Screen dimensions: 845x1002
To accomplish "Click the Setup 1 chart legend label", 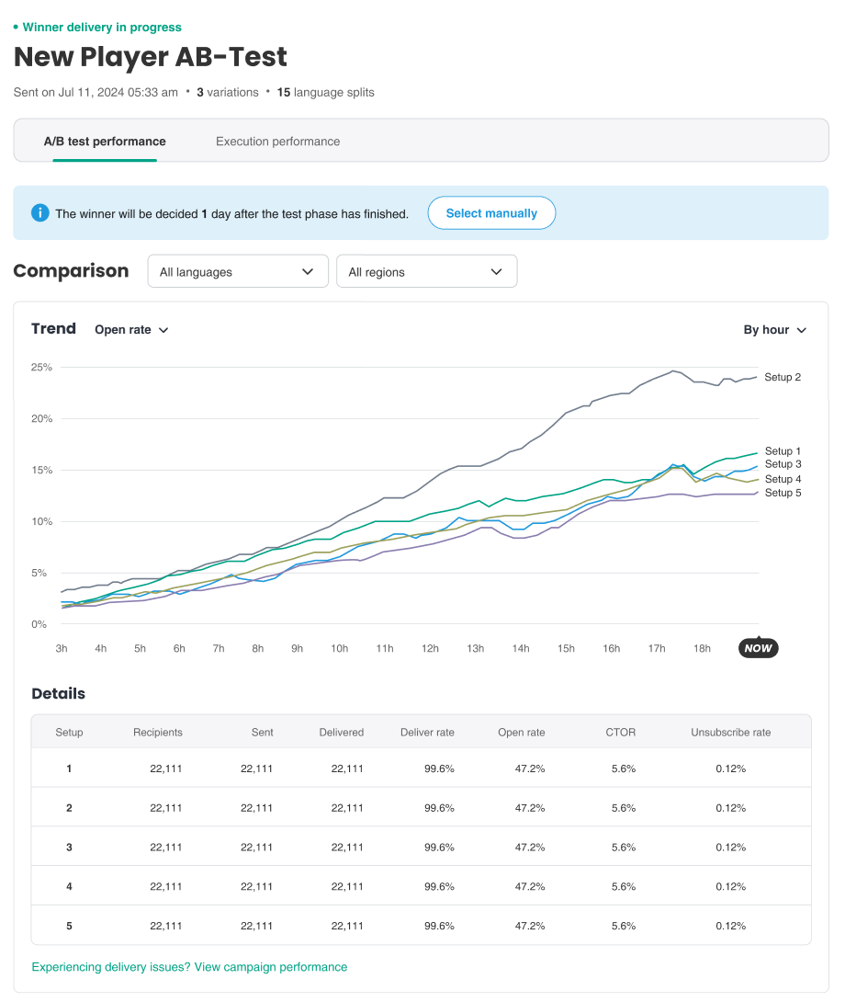I will pos(783,451).
